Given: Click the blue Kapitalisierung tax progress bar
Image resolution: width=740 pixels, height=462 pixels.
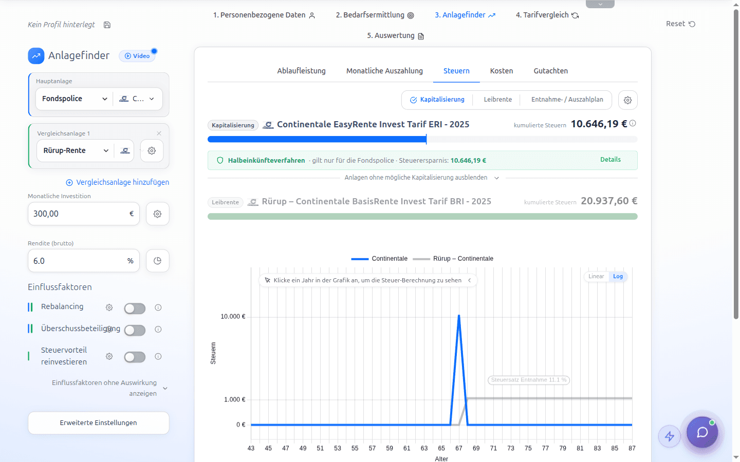Looking at the screenshot, I should click(317, 139).
